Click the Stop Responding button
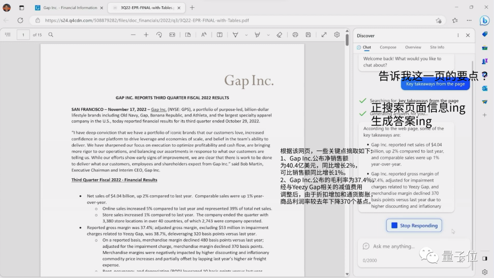The height and width of the screenshot is (278, 494). pyautogui.click(x=414, y=225)
